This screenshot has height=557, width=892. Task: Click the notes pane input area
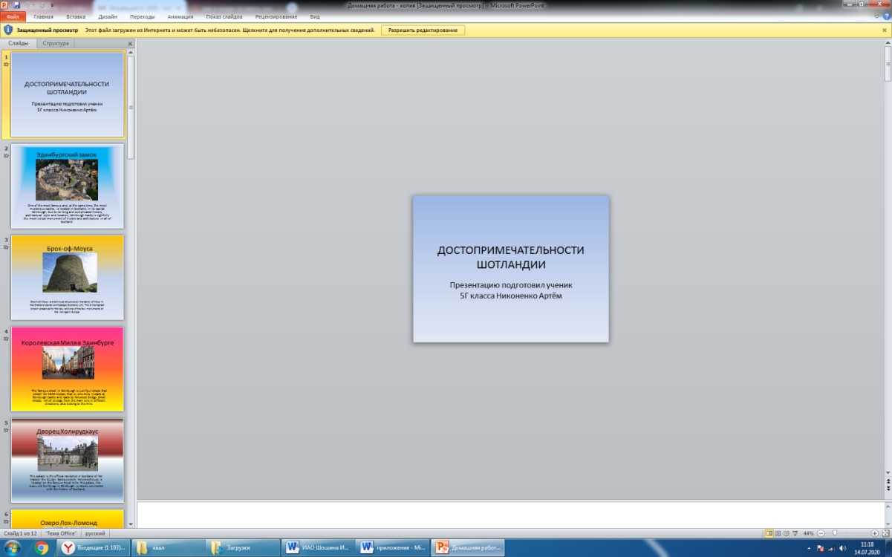(510, 514)
